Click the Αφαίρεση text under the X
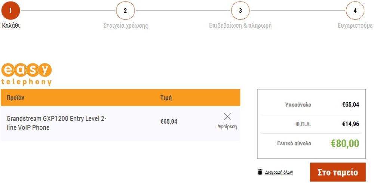 pos(227,127)
